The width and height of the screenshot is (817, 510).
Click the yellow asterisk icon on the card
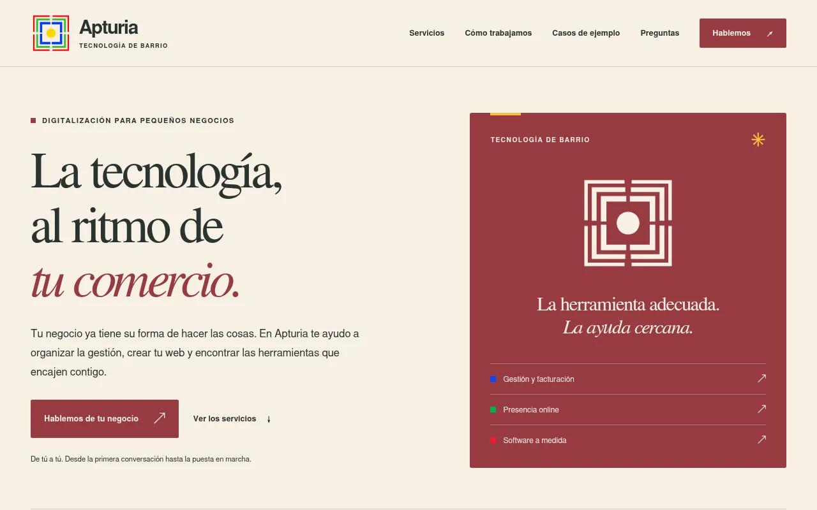click(x=758, y=140)
